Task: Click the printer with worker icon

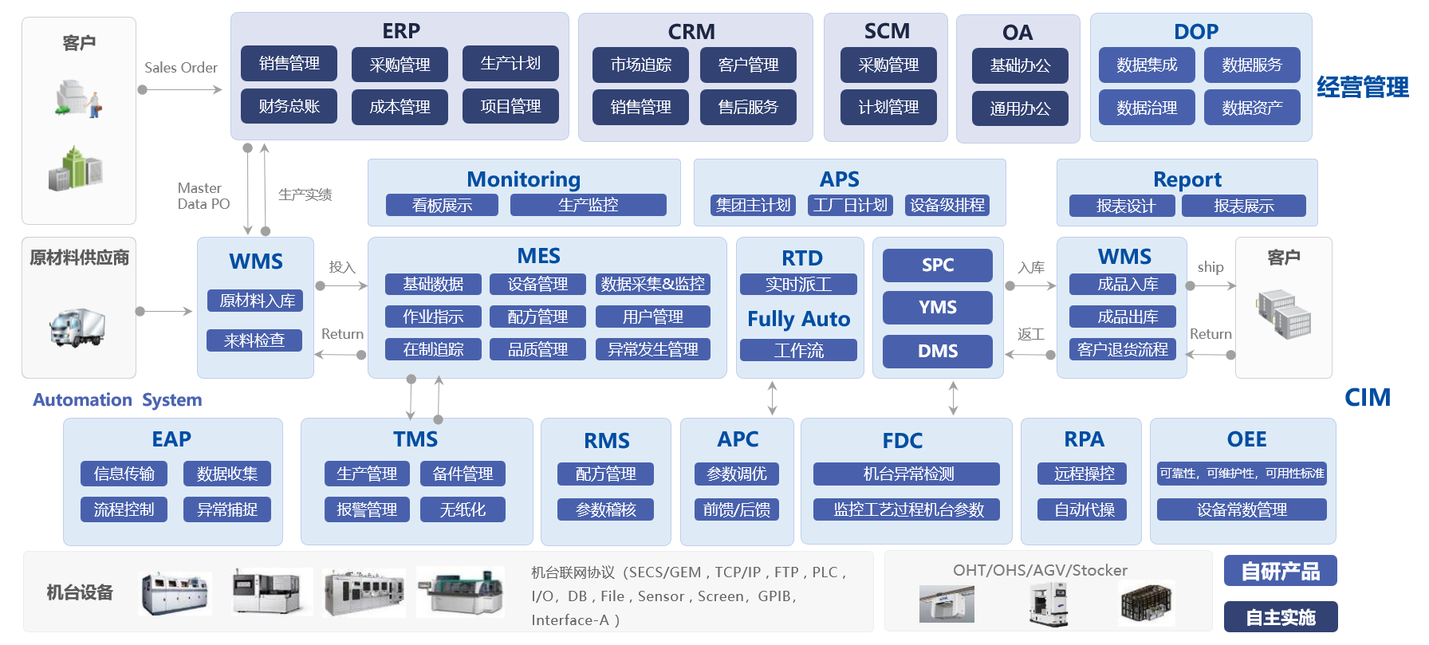Action: (78, 99)
